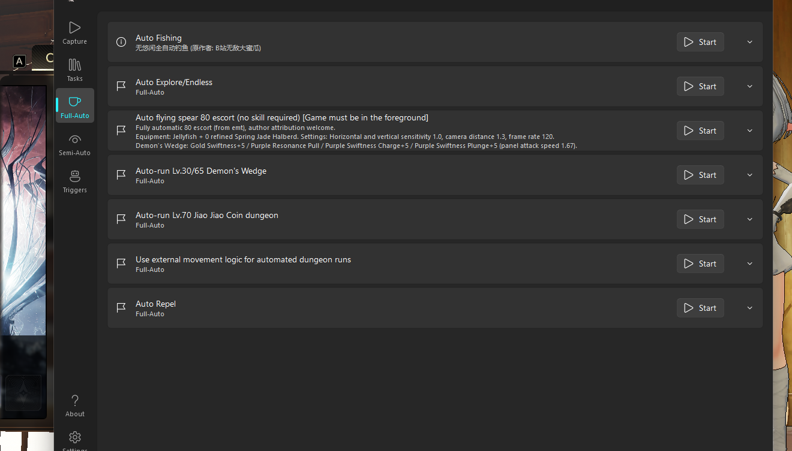Viewport: 792px width, 451px height.
Task: Click the 'Use external movement logic' title
Action: [243, 259]
